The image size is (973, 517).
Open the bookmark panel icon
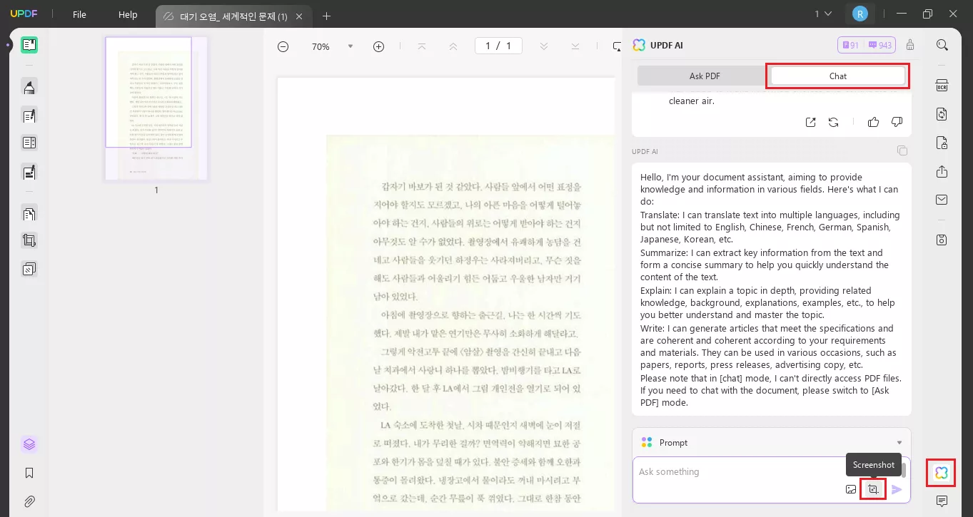click(29, 473)
